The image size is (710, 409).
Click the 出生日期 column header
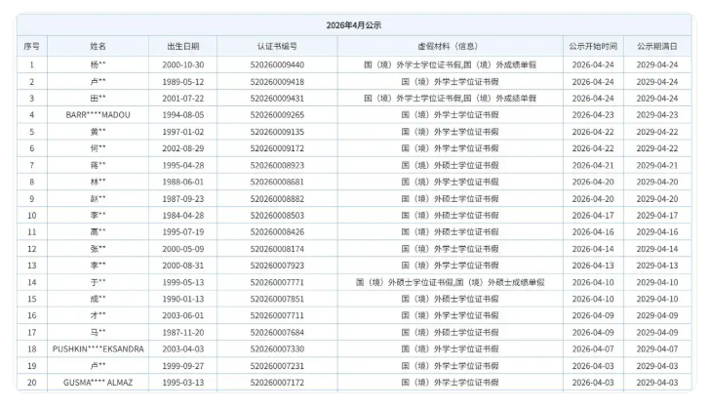pyautogui.click(x=181, y=46)
